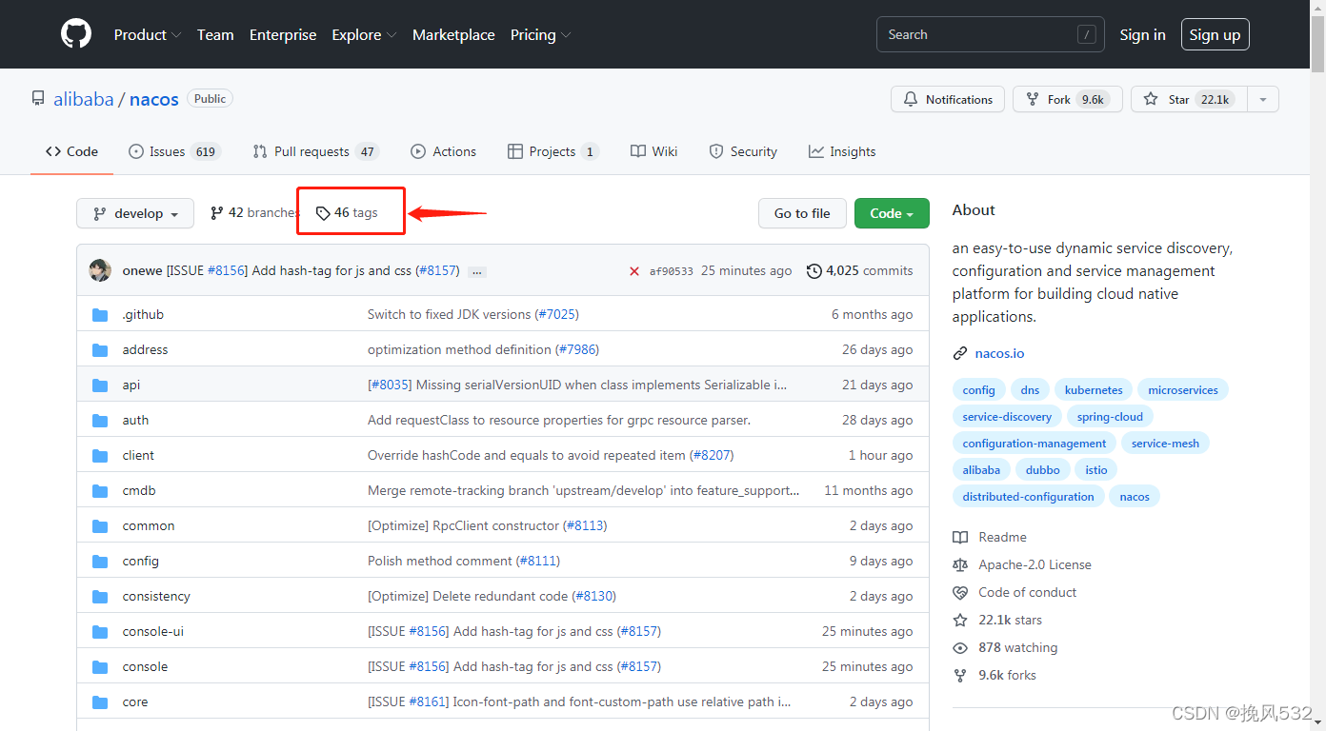The image size is (1326, 731).
Task: Click the .github folder icon
Action: pyautogui.click(x=100, y=315)
